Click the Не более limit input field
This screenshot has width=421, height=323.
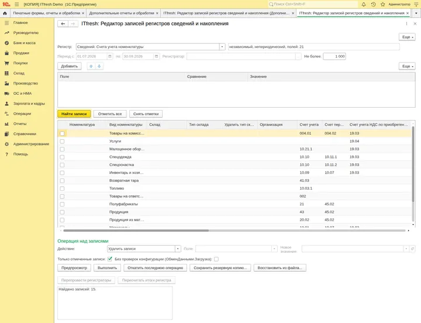pos(334,56)
